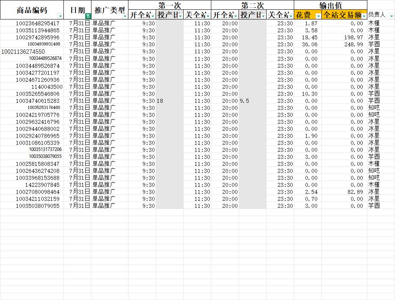
Task: Open the active filter on 日期 column
Action: pyautogui.click(x=88, y=16)
